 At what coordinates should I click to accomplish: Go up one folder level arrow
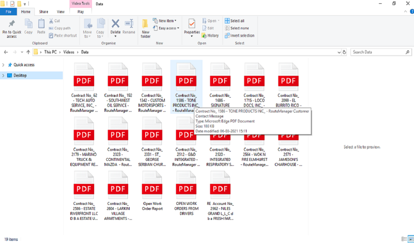tap(28, 52)
